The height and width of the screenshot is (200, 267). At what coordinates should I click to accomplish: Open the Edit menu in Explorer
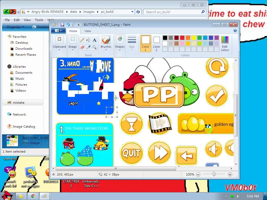tap(17, 20)
